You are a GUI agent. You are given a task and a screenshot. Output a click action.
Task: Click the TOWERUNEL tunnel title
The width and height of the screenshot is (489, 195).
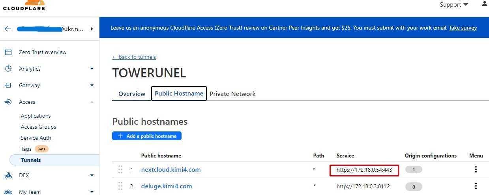pyautogui.click(x=149, y=73)
